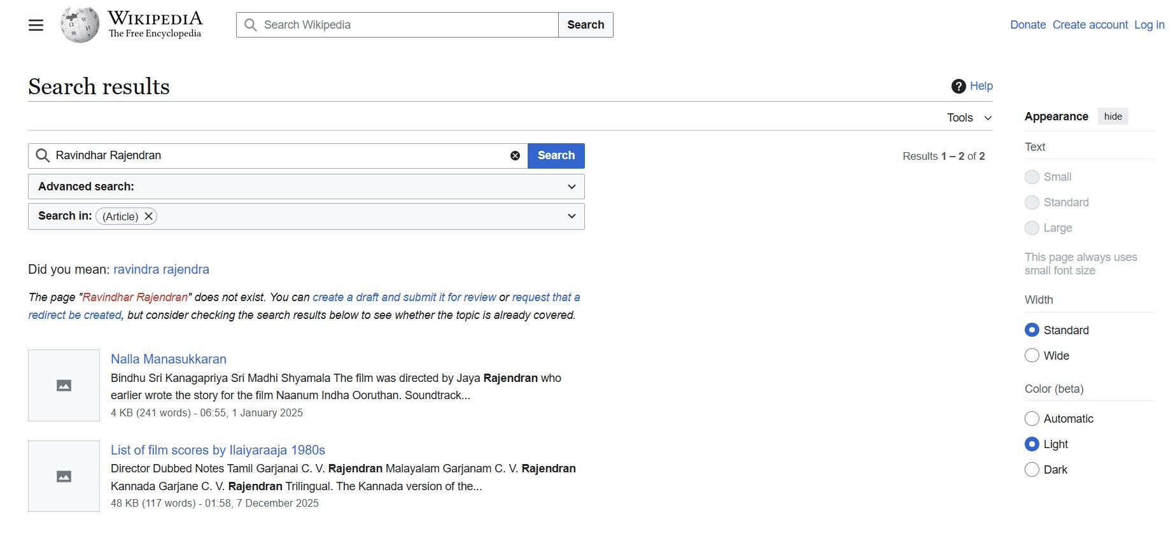Choose Automatic color mode
The height and width of the screenshot is (543, 1173).
coord(1032,419)
